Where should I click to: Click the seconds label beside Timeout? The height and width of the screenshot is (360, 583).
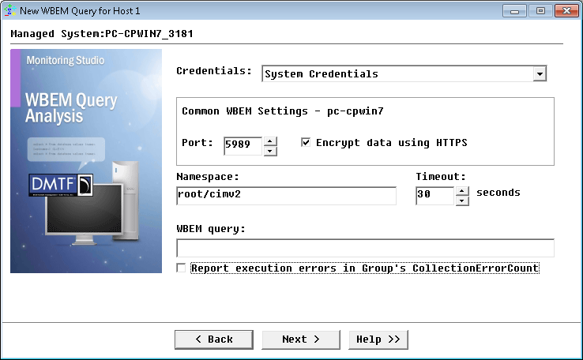point(498,193)
